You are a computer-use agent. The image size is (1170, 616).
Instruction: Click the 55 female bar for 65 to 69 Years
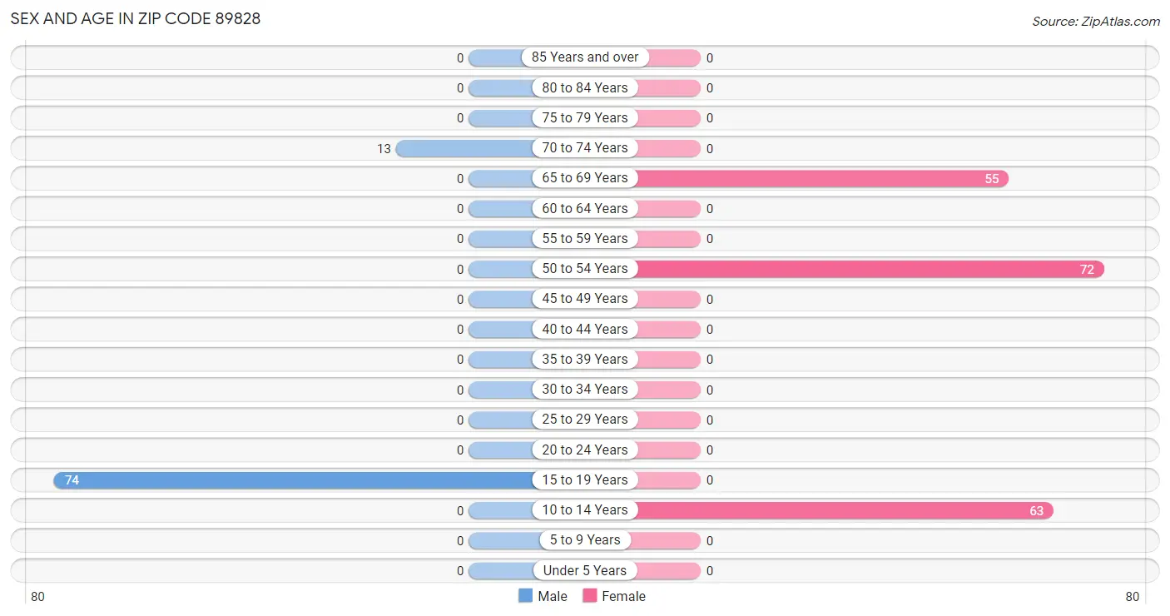[821, 178]
